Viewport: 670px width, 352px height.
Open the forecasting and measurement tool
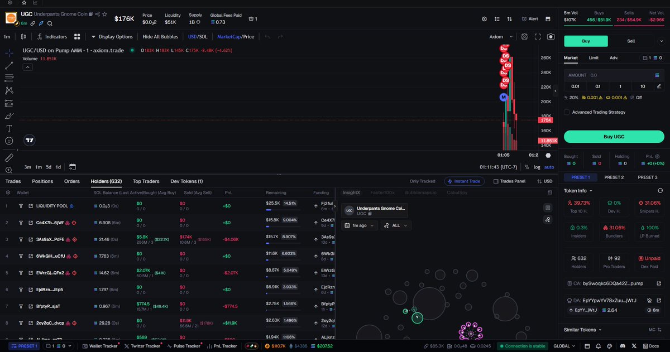[x=9, y=103]
